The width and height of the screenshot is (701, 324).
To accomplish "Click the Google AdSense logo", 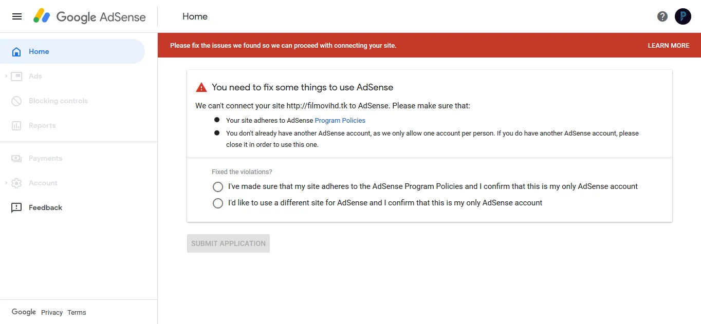I will [x=90, y=16].
